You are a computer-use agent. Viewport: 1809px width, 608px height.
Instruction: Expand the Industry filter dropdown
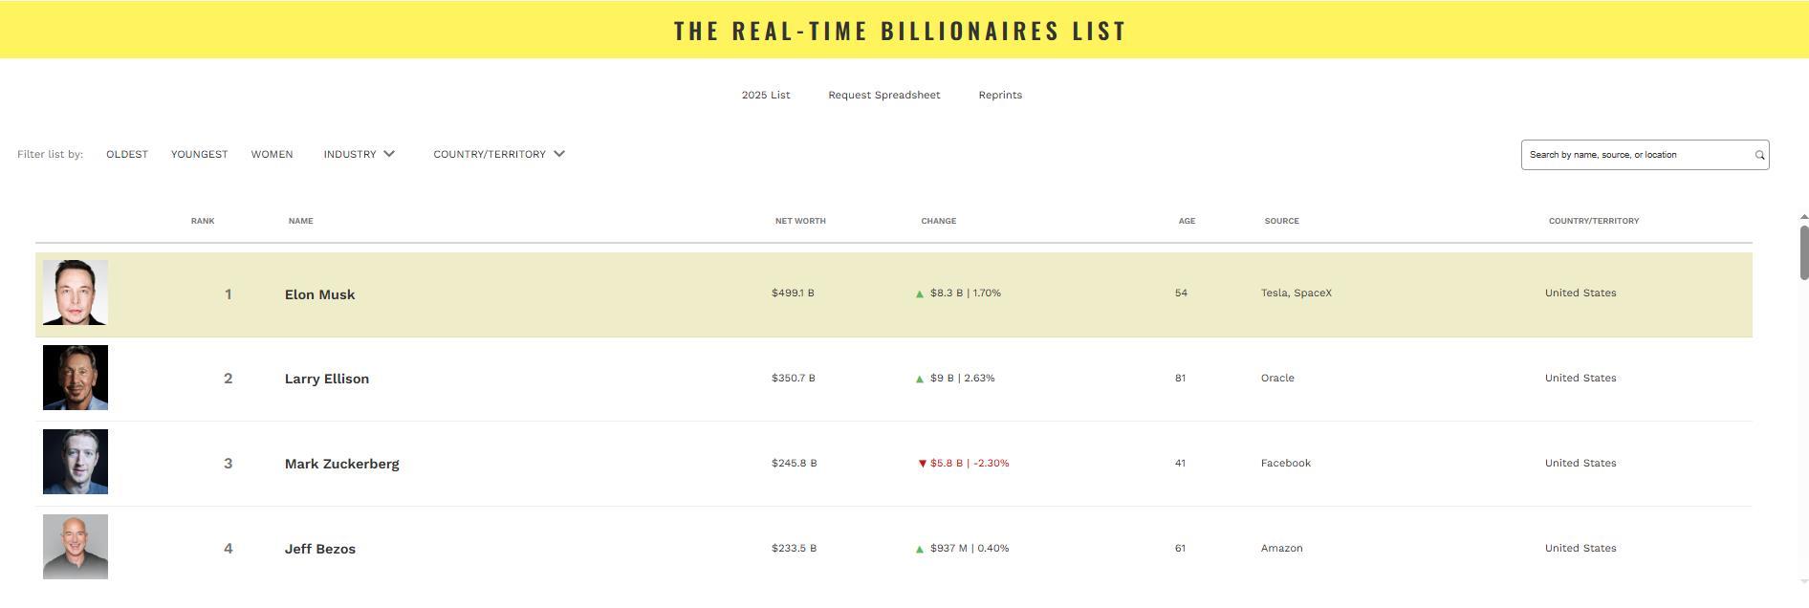click(360, 154)
